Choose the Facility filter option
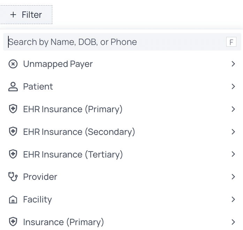 pos(37,200)
